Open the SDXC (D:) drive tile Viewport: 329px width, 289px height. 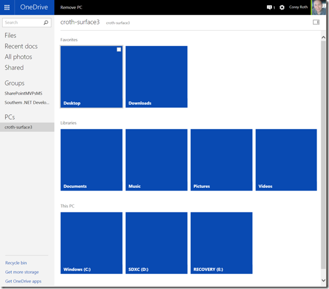tap(157, 243)
